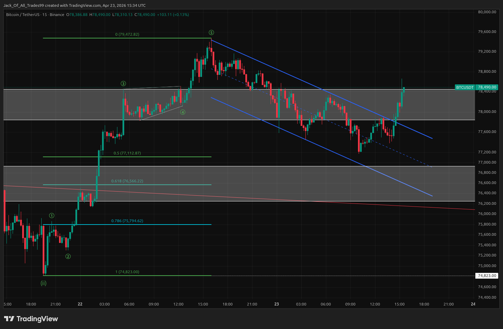Click the 75,400.00 price axis label
The width and height of the screenshot is (503, 329).
point(487,245)
